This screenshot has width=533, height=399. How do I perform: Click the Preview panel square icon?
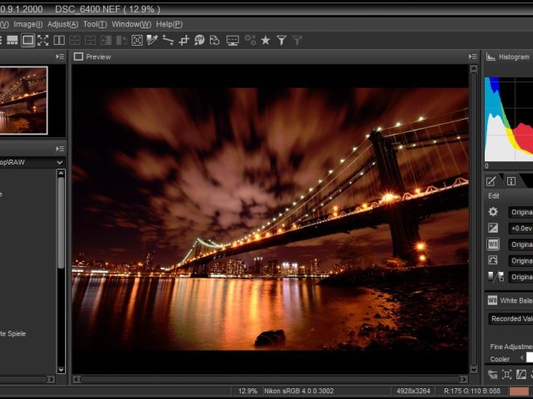pyautogui.click(x=78, y=57)
